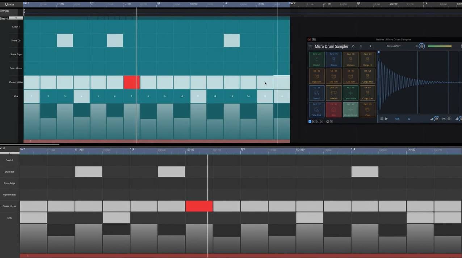The image size is (462, 258).
Task: Go to next sampler preset
Action: [x=417, y=46]
